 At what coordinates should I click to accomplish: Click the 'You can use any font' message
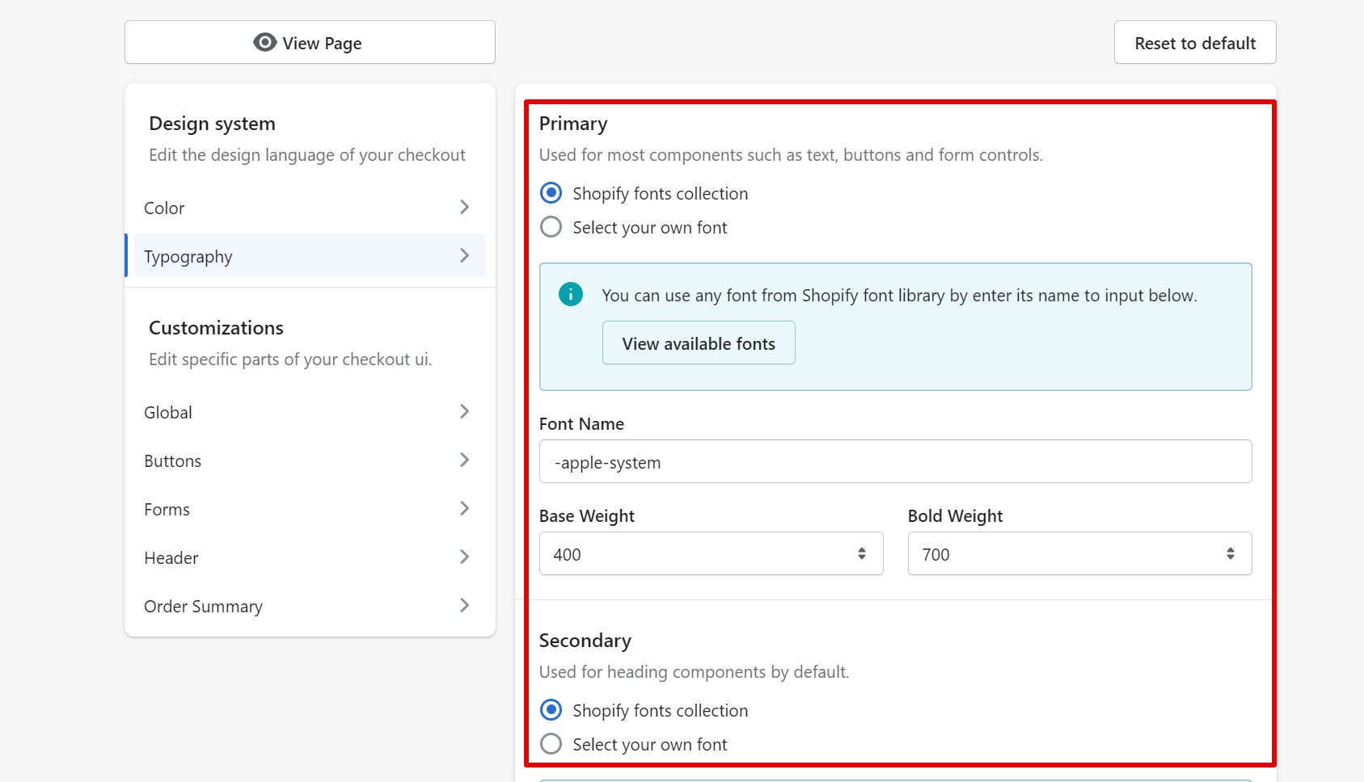pos(899,296)
